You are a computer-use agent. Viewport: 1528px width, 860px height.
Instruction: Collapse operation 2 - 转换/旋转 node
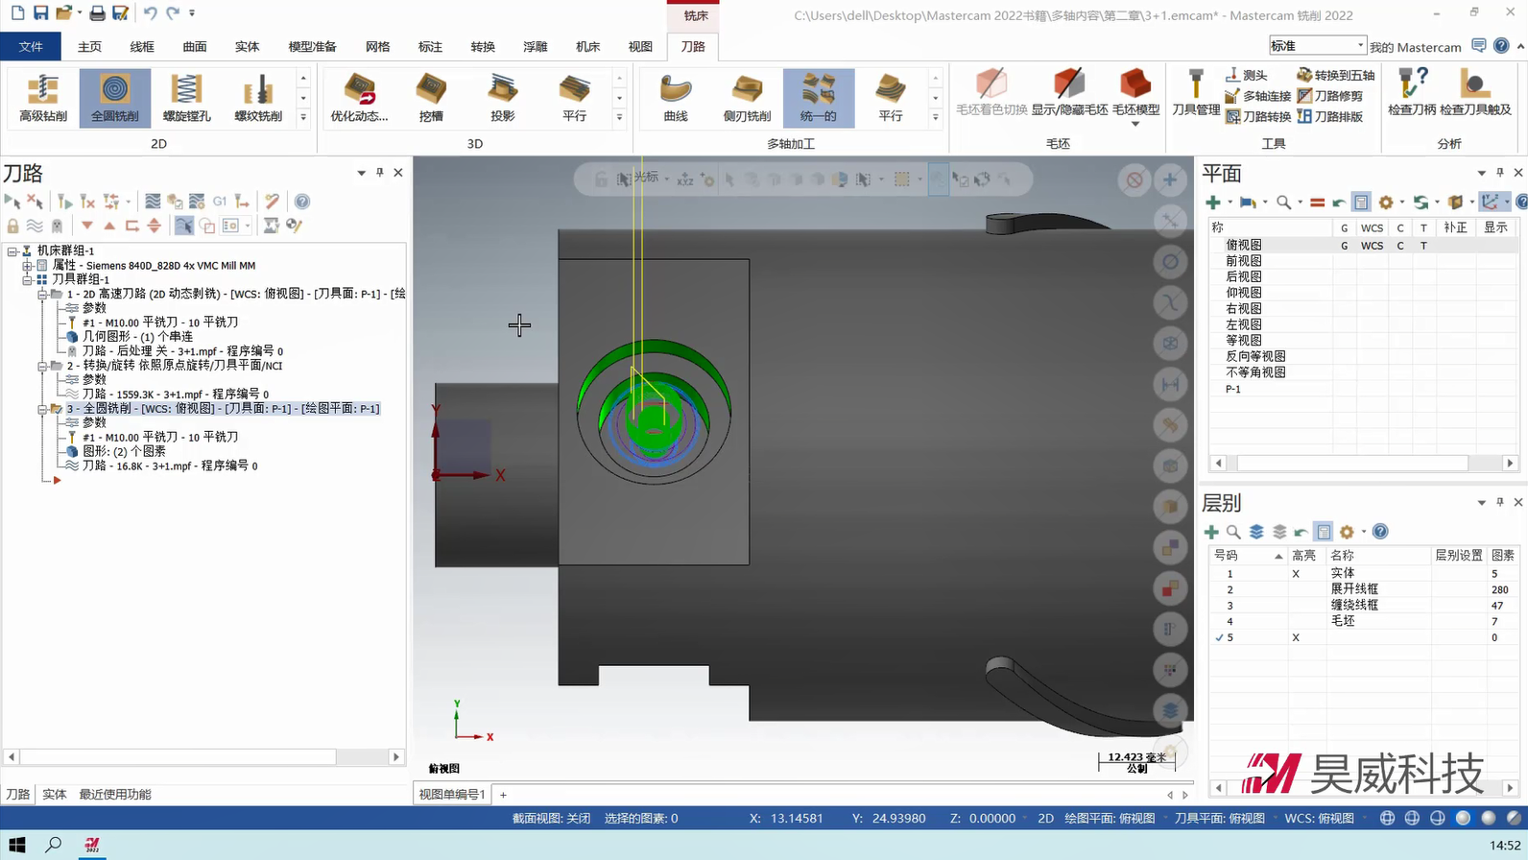click(42, 366)
